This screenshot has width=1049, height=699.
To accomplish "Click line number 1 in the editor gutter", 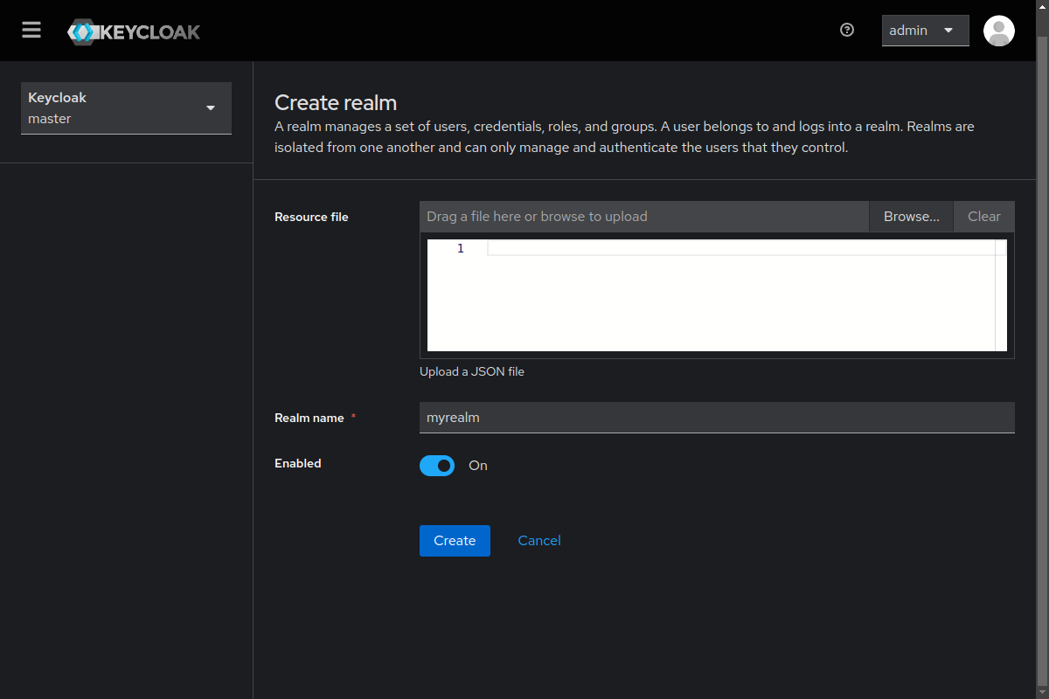I will [x=460, y=249].
